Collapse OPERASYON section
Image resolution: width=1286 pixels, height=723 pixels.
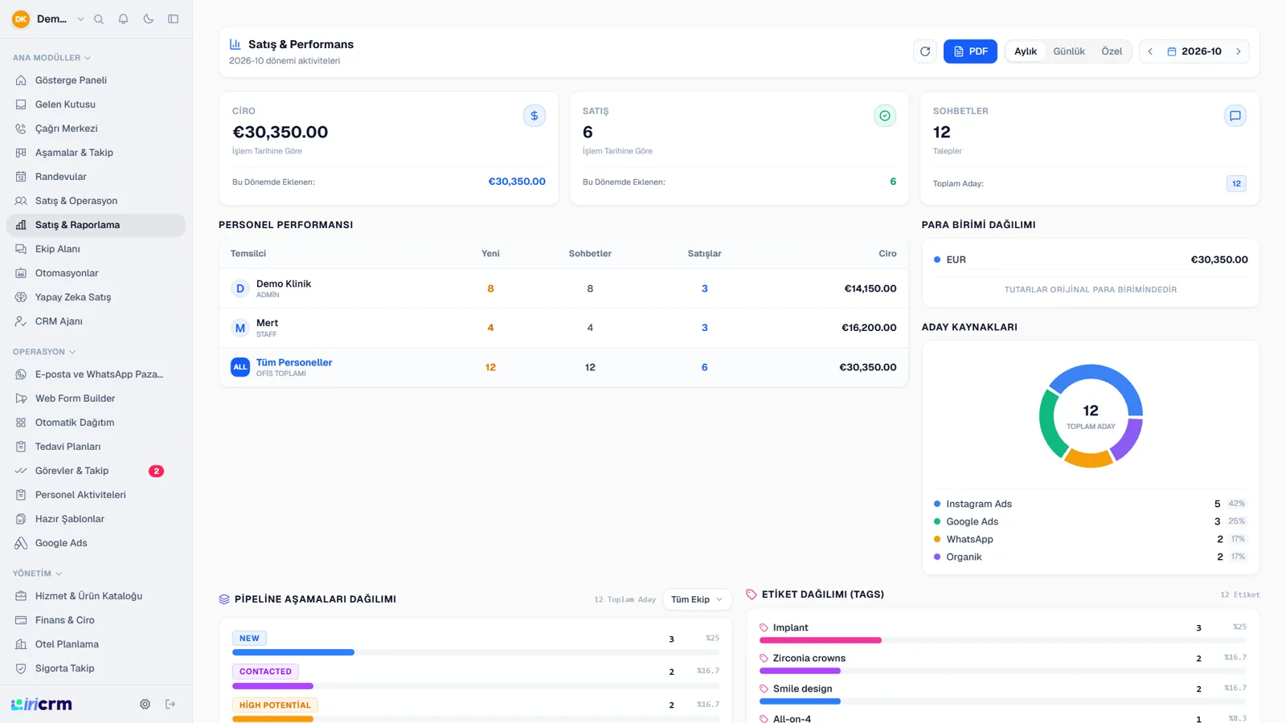pyautogui.click(x=44, y=352)
